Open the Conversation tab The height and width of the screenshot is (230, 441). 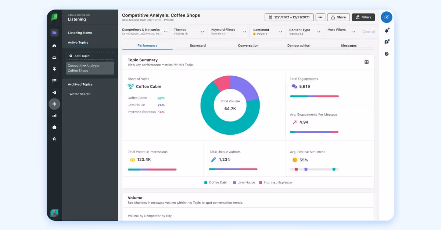pos(248,45)
